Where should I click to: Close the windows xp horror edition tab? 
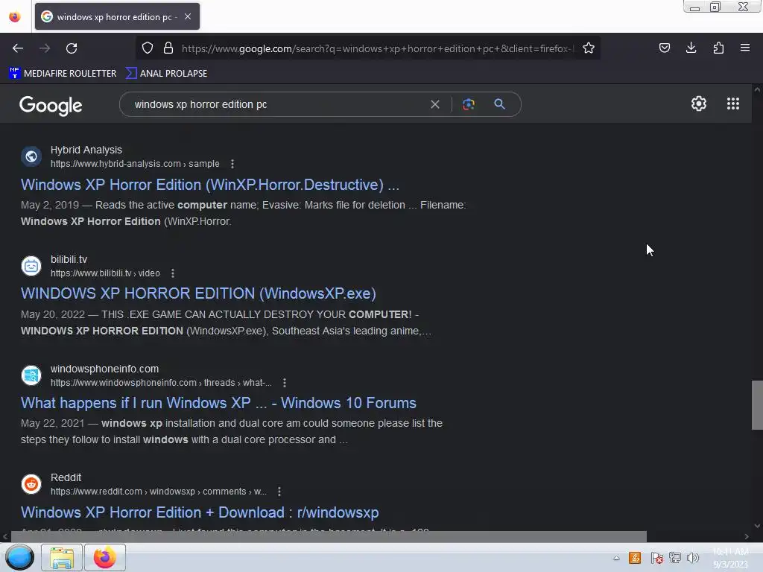tap(188, 16)
